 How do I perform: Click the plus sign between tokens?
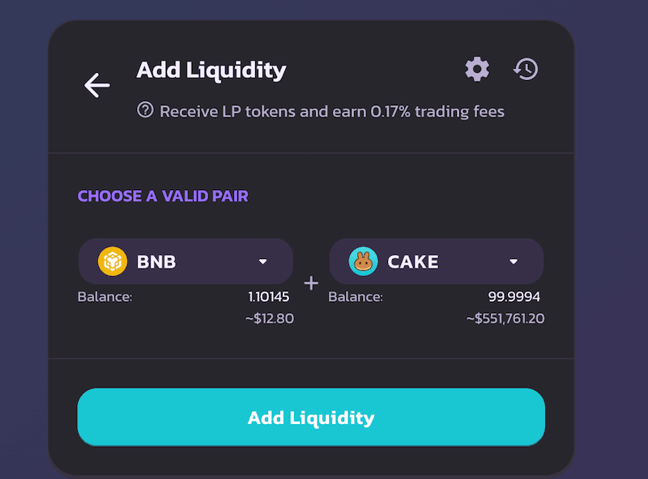(x=311, y=284)
